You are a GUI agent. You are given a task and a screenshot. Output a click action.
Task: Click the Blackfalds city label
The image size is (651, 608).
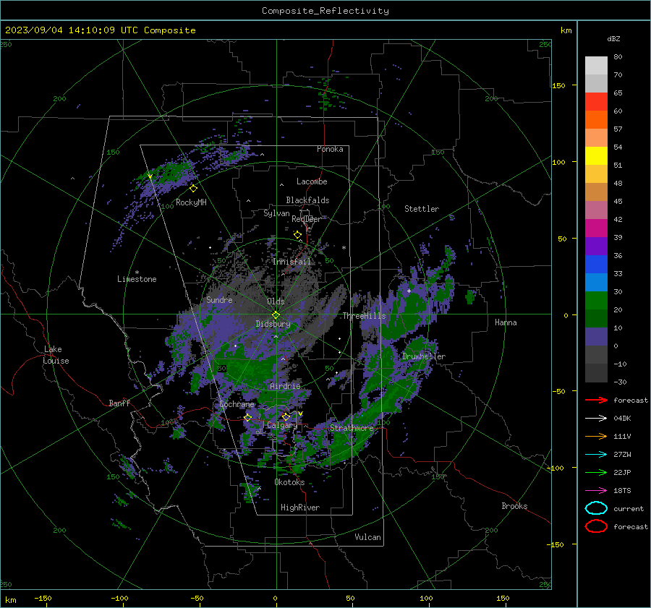[x=307, y=200]
